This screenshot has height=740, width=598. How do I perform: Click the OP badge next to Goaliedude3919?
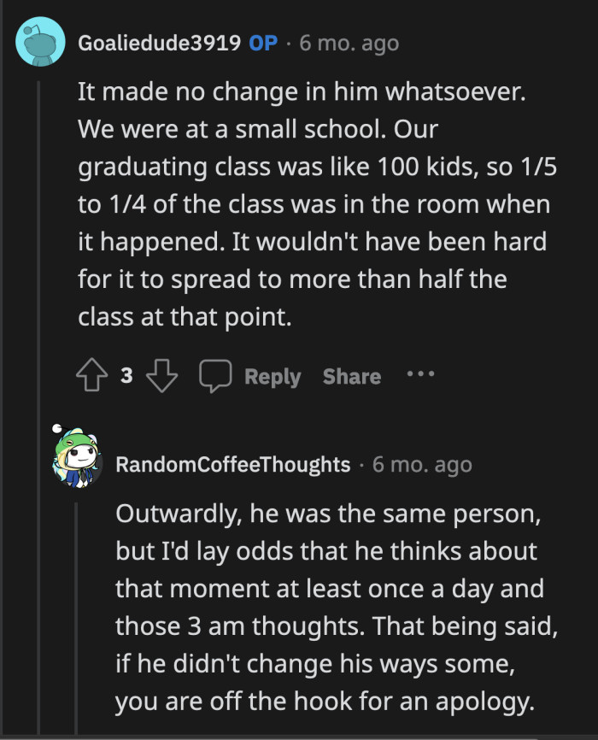tap(266, 42)
